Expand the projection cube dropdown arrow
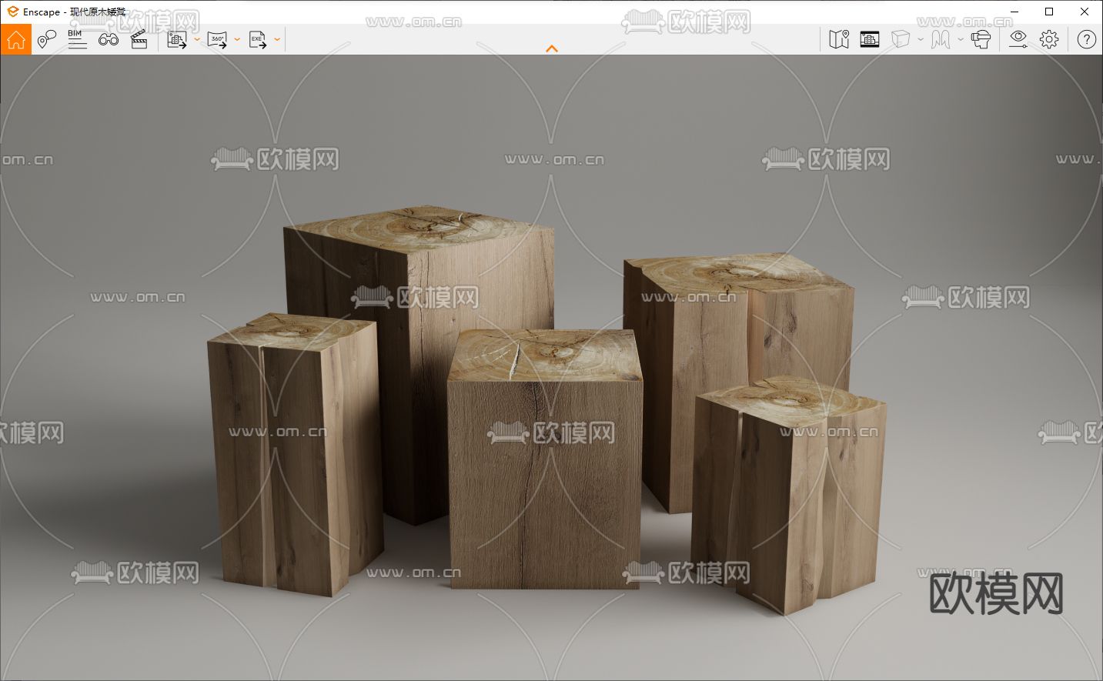The width and height of the screenshot is (1103, 681). click(921, 39)
